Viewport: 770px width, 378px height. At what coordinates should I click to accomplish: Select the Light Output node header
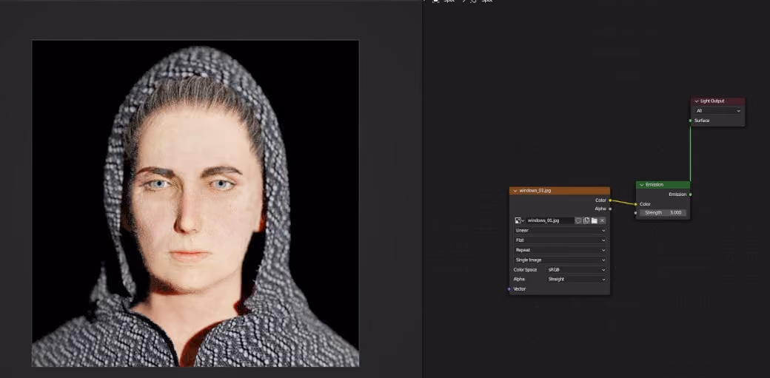tap(718, 101)
